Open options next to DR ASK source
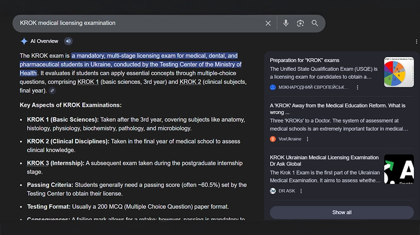The image size is (420, 235). tap(301, 191)
